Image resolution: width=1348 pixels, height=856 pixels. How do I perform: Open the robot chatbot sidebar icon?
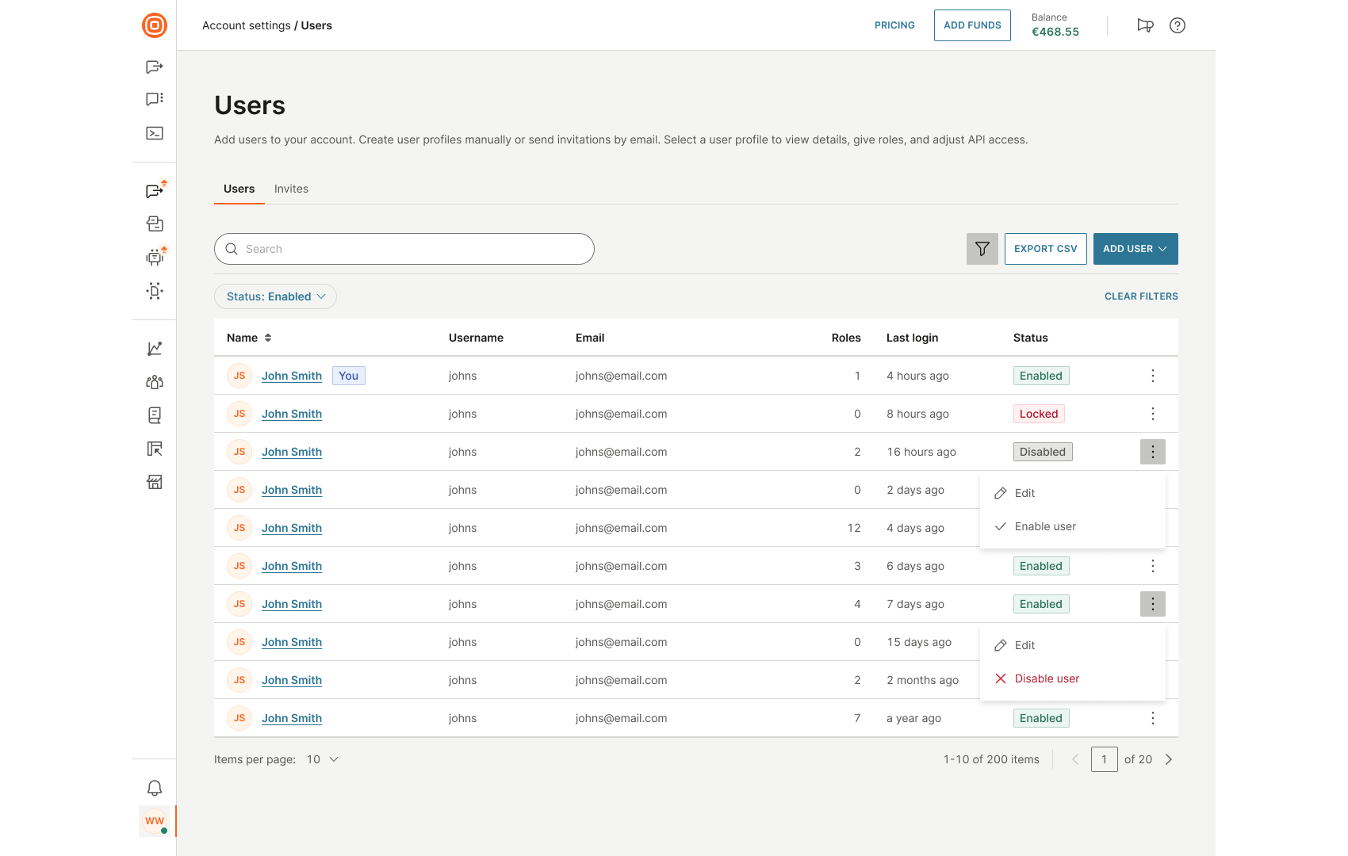[x=155, y=257]
